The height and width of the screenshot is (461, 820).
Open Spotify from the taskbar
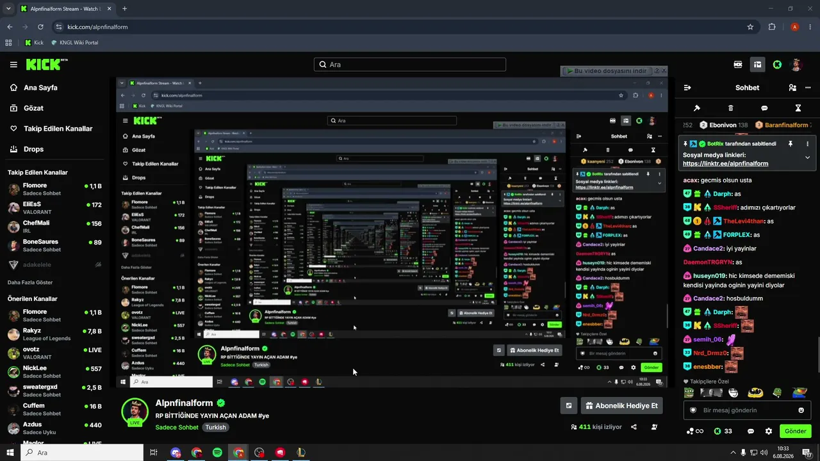217,453
